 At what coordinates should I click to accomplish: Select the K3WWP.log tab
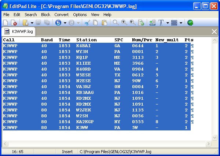point(20,32)
